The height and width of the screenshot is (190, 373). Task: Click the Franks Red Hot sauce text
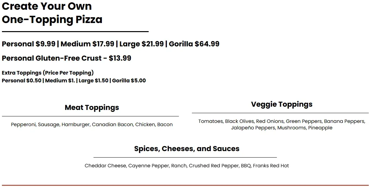pyautogui.click(x=271, y=166)
